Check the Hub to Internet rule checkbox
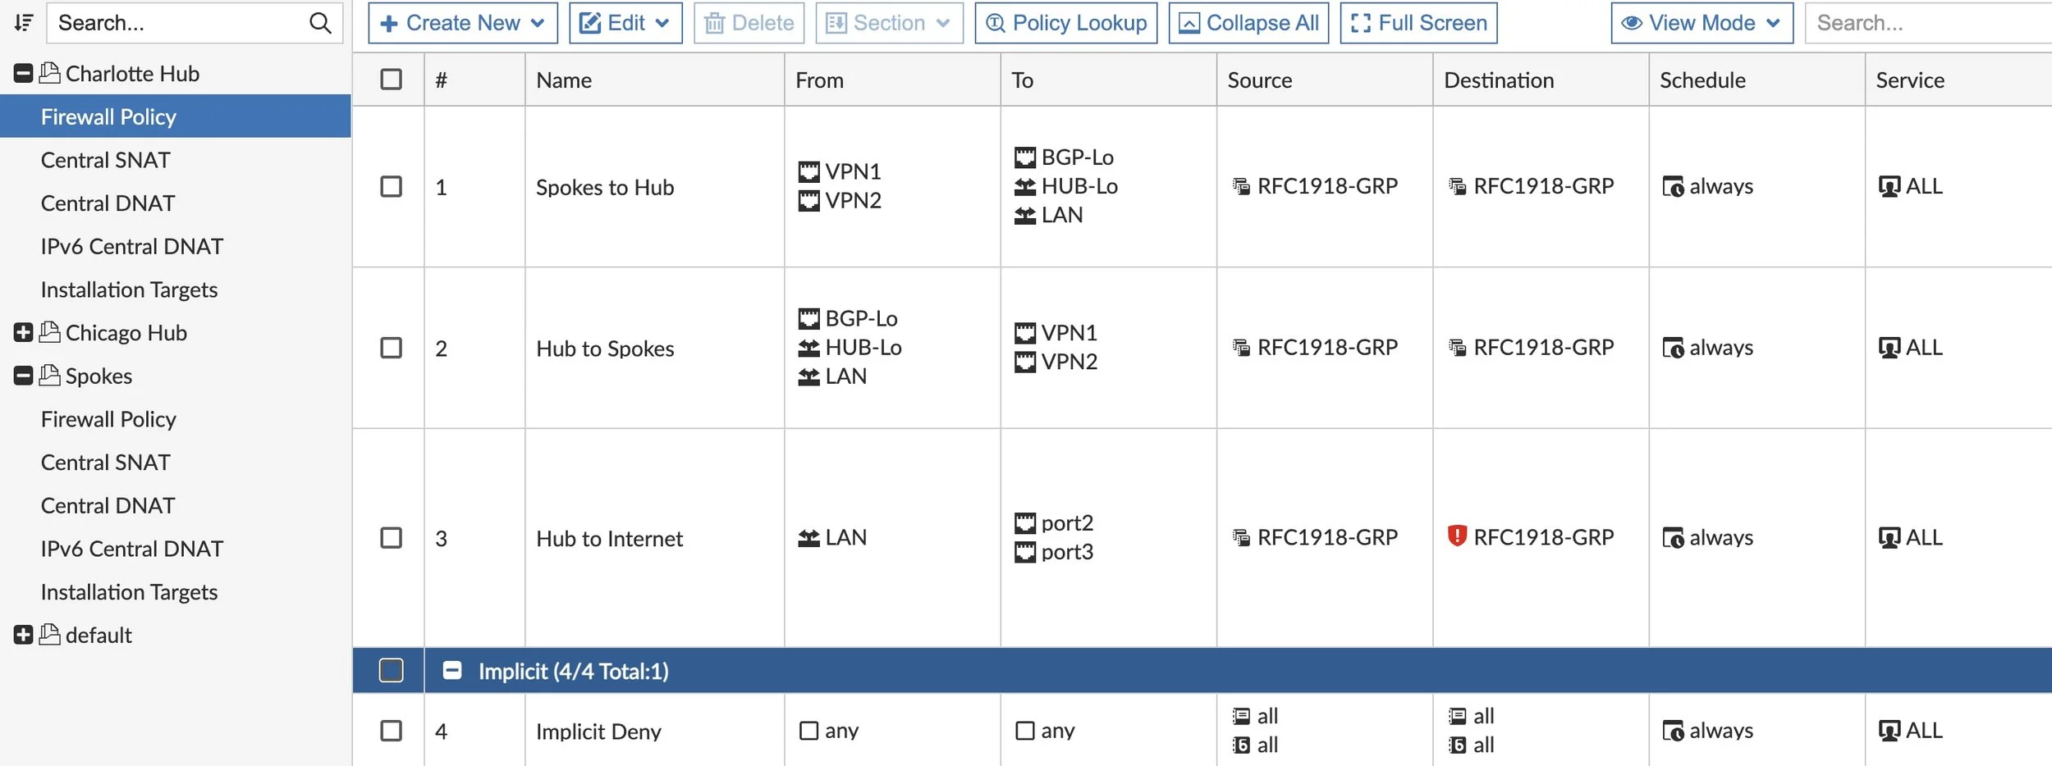 (392, 538)
